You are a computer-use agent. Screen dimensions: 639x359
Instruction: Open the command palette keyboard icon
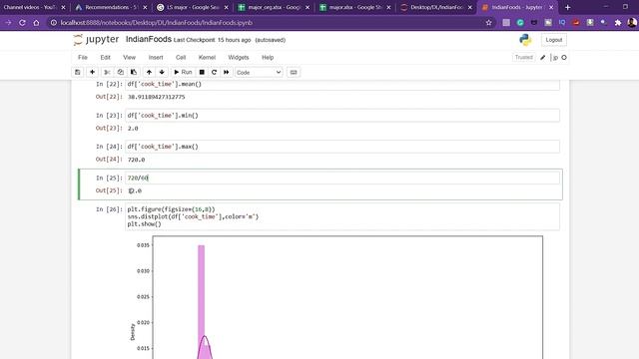click(x=294, y=72)
